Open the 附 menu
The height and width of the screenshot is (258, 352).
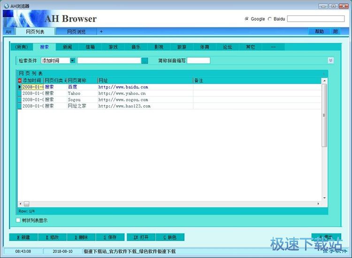pyautogui.click(x=336, y=31)
